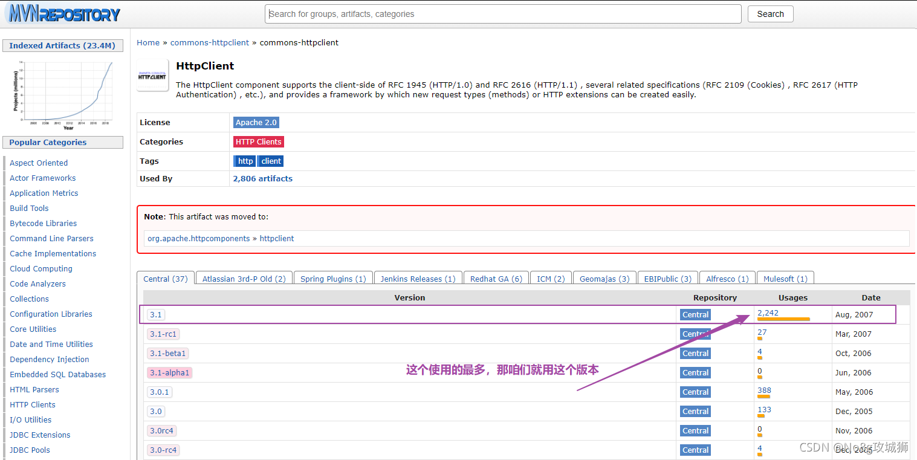This screenshot has width=917, height=460.
Task: Go to the Home breadcrumb link
Action: 148,42
